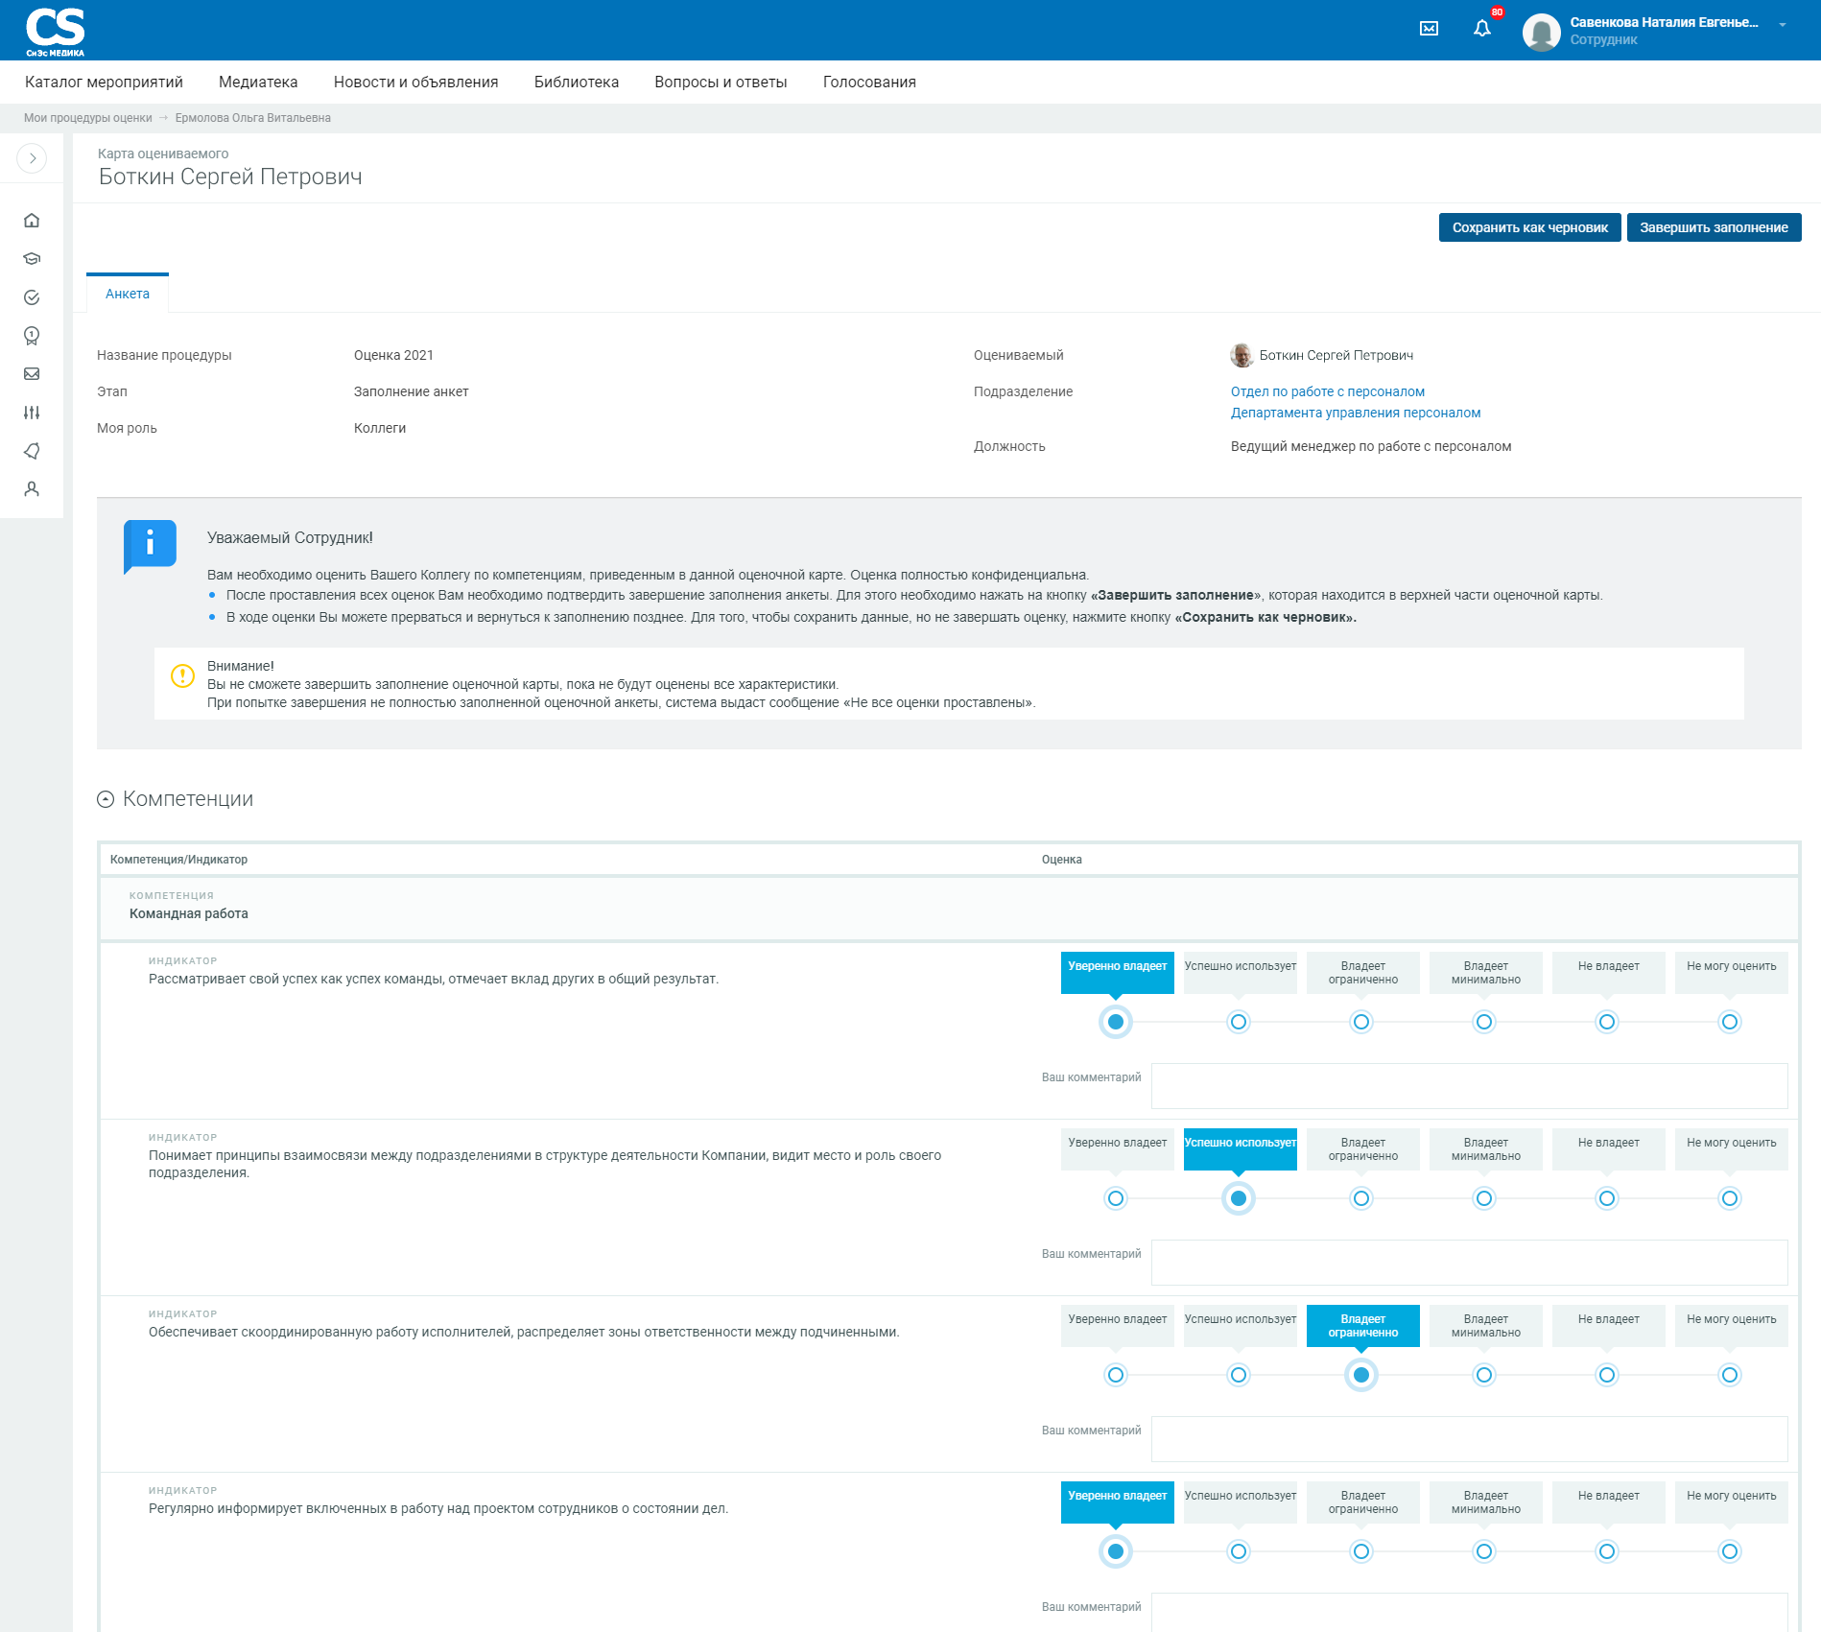Viewport: 1821px width, 1632px height.
Task: Click the graduation cap learning icon
Action: point(32,259)
